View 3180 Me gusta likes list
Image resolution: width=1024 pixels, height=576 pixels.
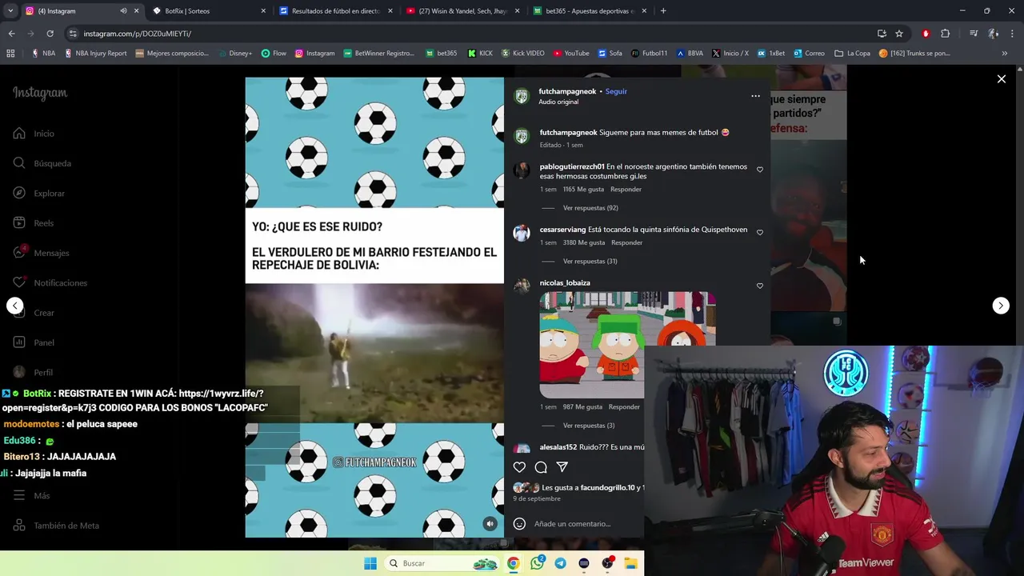tap(585, 242)
